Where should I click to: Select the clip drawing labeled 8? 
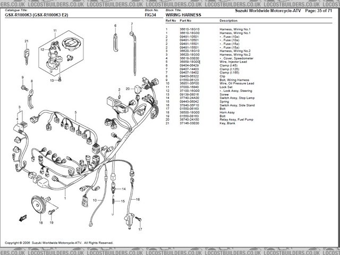pyautogui.click(x=31, y=96)
